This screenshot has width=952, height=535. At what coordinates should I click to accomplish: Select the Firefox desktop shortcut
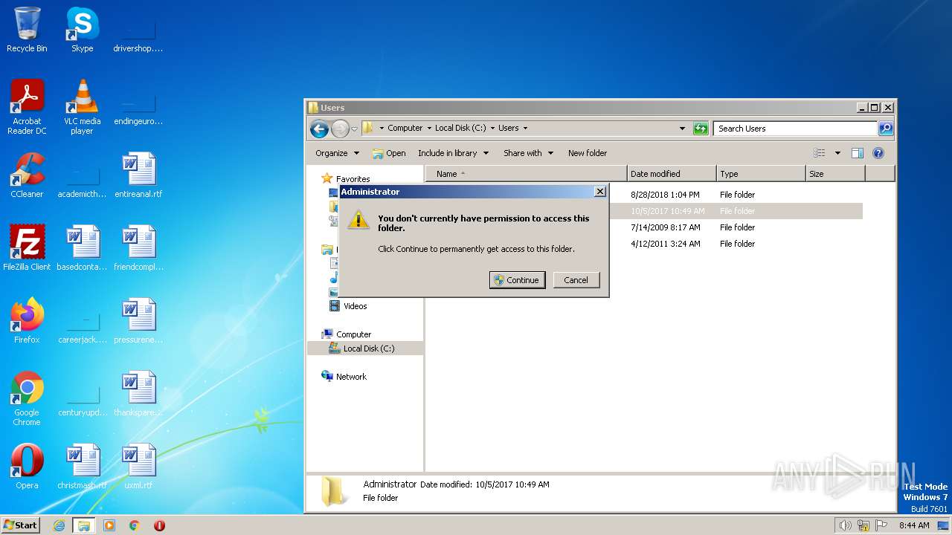tap(27, 321)
